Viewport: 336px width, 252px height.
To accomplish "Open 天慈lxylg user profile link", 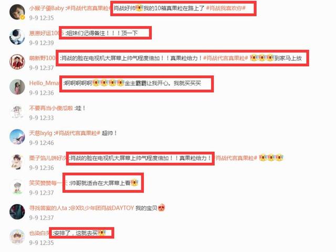I will coord(41,133).
